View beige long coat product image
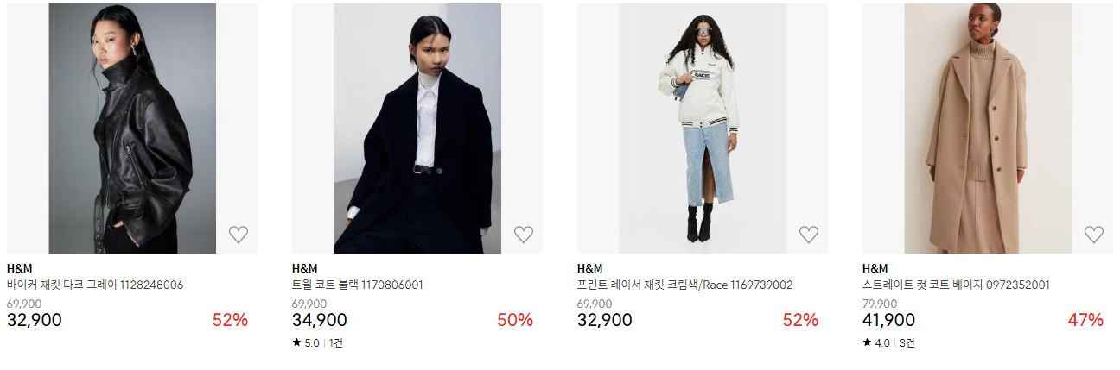The image size is (1120, 370). pyautogui.click(x=988, y=129)
